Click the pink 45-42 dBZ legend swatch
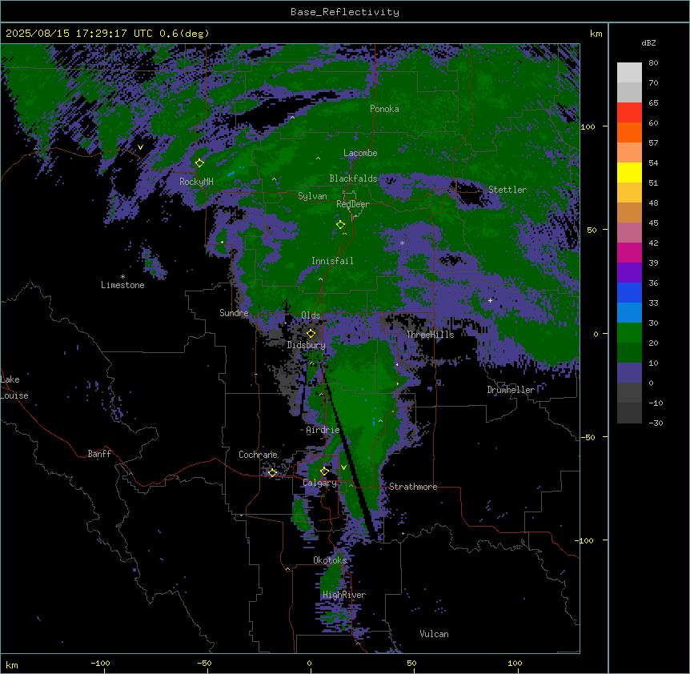The image size is (690, 674). tap(629, 233)
